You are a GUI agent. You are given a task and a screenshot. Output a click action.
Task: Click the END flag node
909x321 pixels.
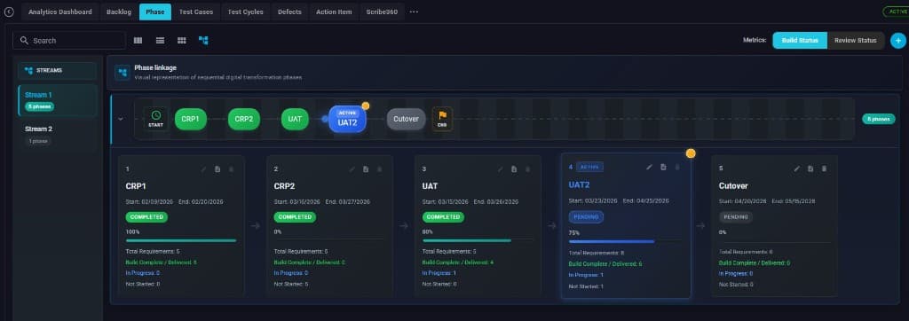[x=442, y=119]
